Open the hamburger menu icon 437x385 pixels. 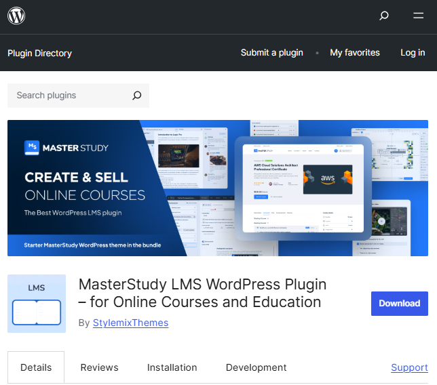418,16
